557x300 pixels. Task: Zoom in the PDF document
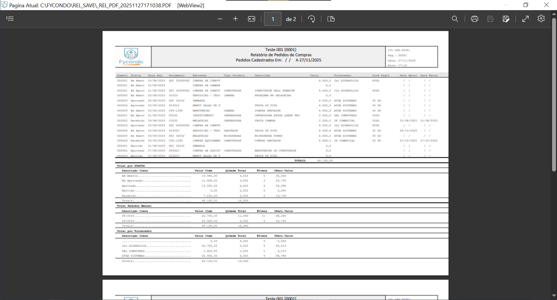[235, 19]
